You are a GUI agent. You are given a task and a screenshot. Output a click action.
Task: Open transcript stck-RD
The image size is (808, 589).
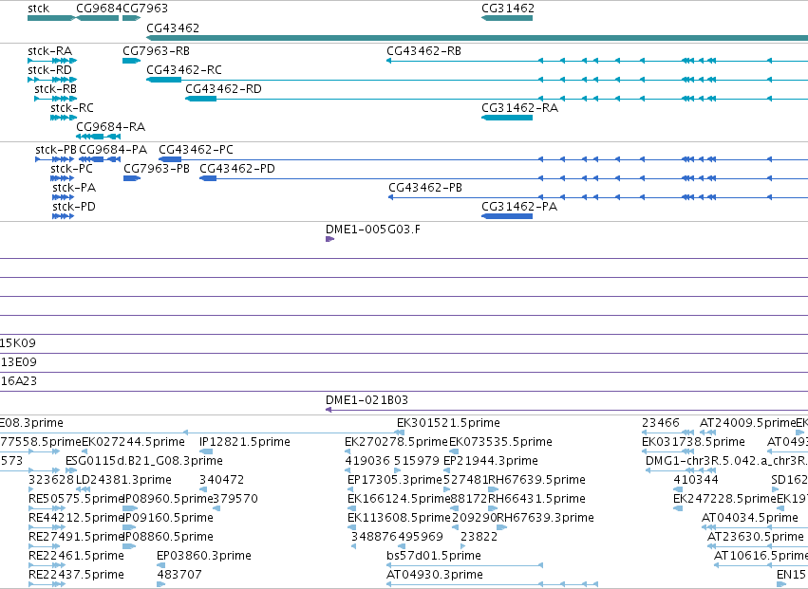[52, 80]
